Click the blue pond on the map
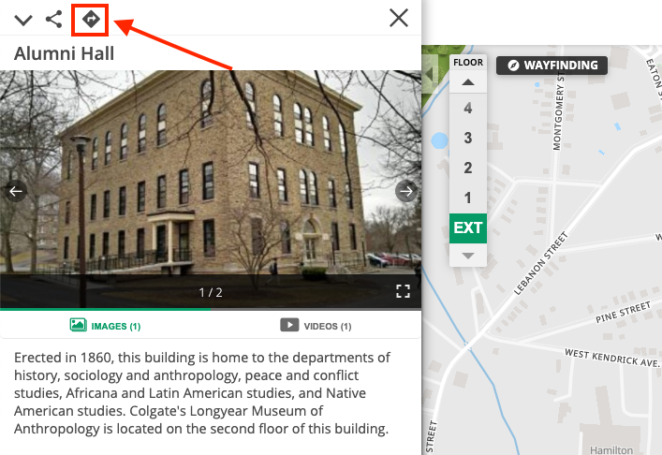This screenshot has width=662, height=455. pos(439,140)
